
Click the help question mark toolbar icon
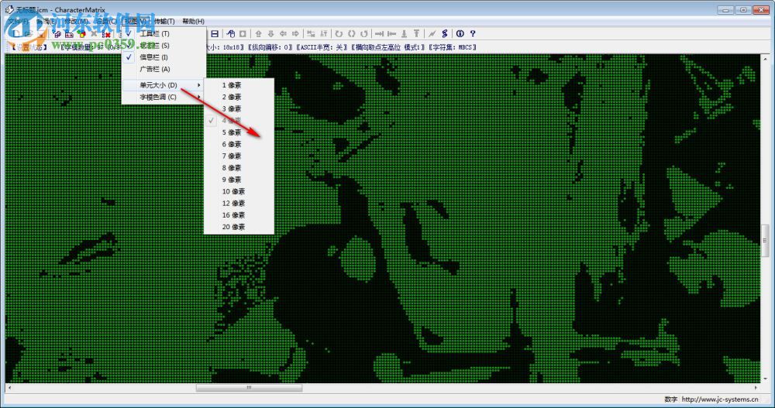[x=472, y=34]
